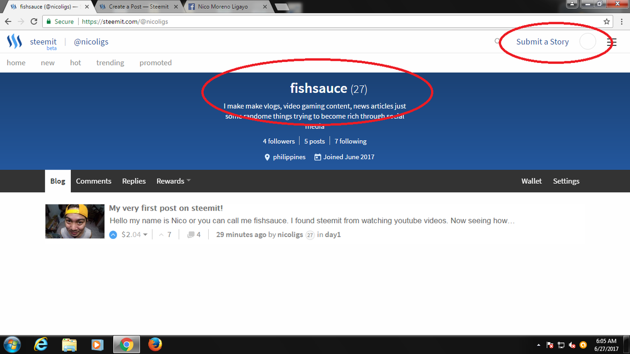Open the Replies tab
This screenshot has width=630, height=354.
(134, 181)
